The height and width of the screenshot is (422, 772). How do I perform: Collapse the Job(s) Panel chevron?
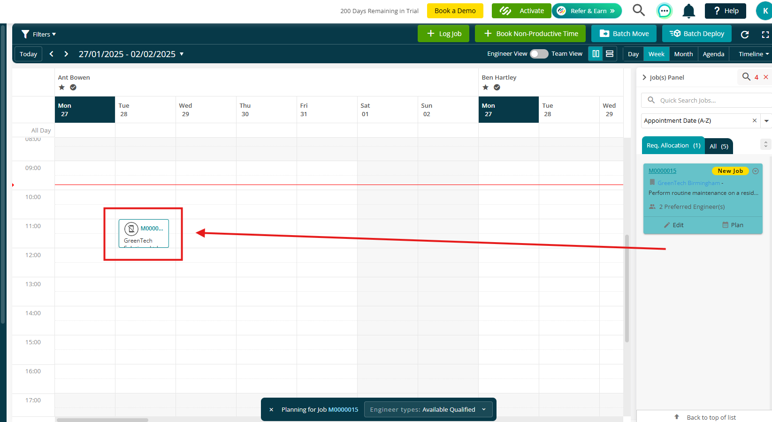644,77
